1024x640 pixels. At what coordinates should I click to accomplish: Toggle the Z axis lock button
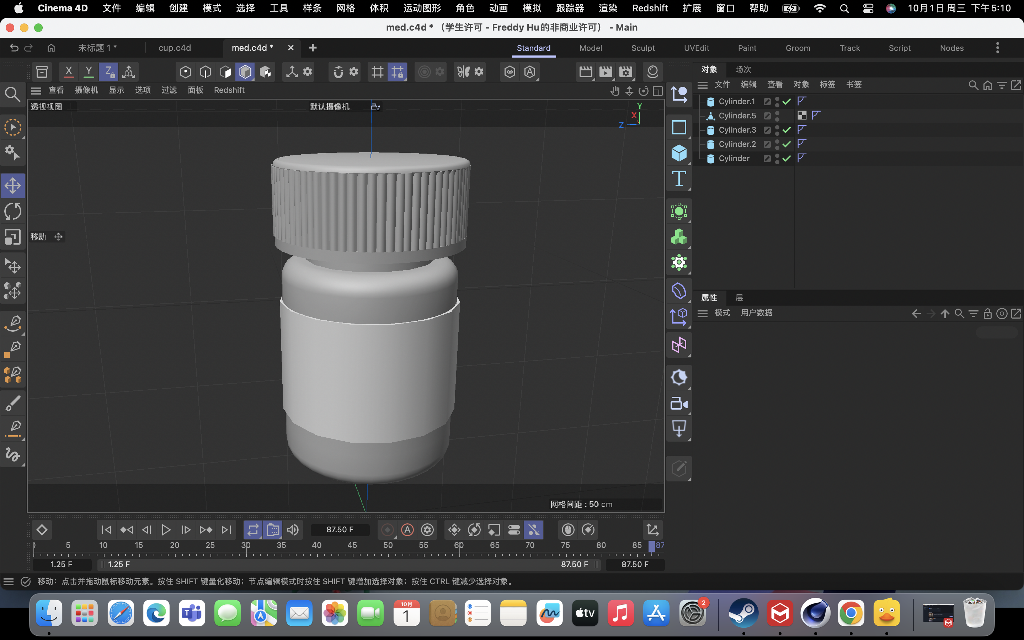[108, 71]
